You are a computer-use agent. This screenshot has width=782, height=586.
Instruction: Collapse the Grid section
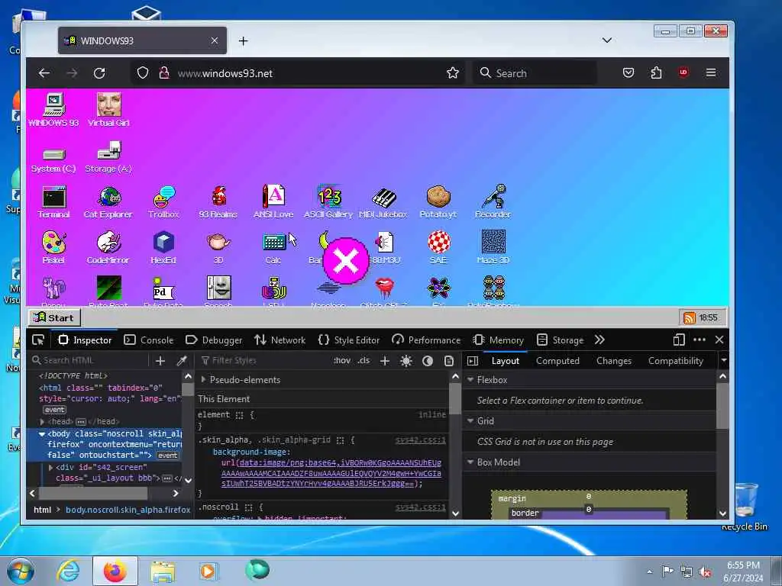[x=470, y=421]
